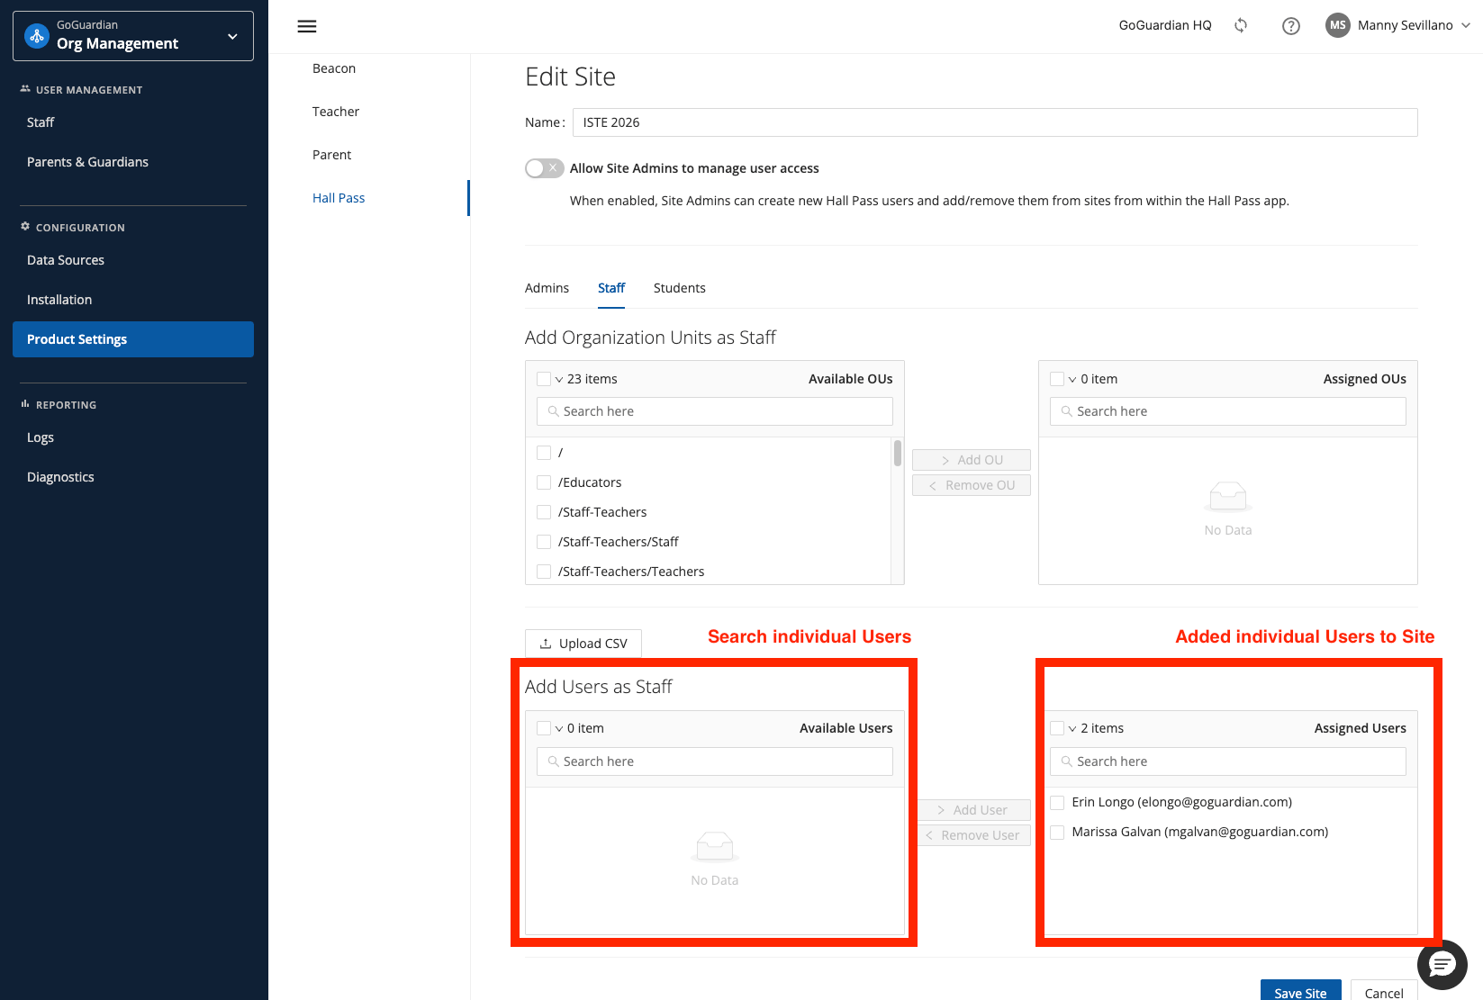This screenshot has height=1000, width=1483.
Task: Click the Upload CSV button
Action: tap(583, 644)
